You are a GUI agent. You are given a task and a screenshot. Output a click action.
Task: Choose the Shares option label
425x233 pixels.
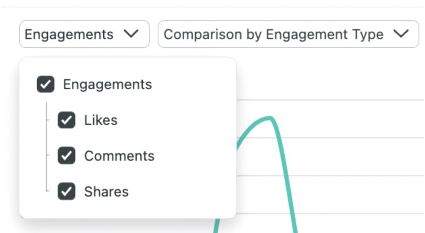[x=106, y=191]
